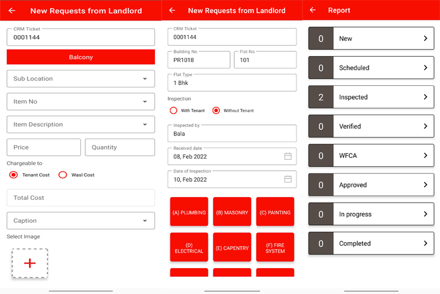Open (C) Painting category
The image size is (440, 294).
tap(275, 211)
